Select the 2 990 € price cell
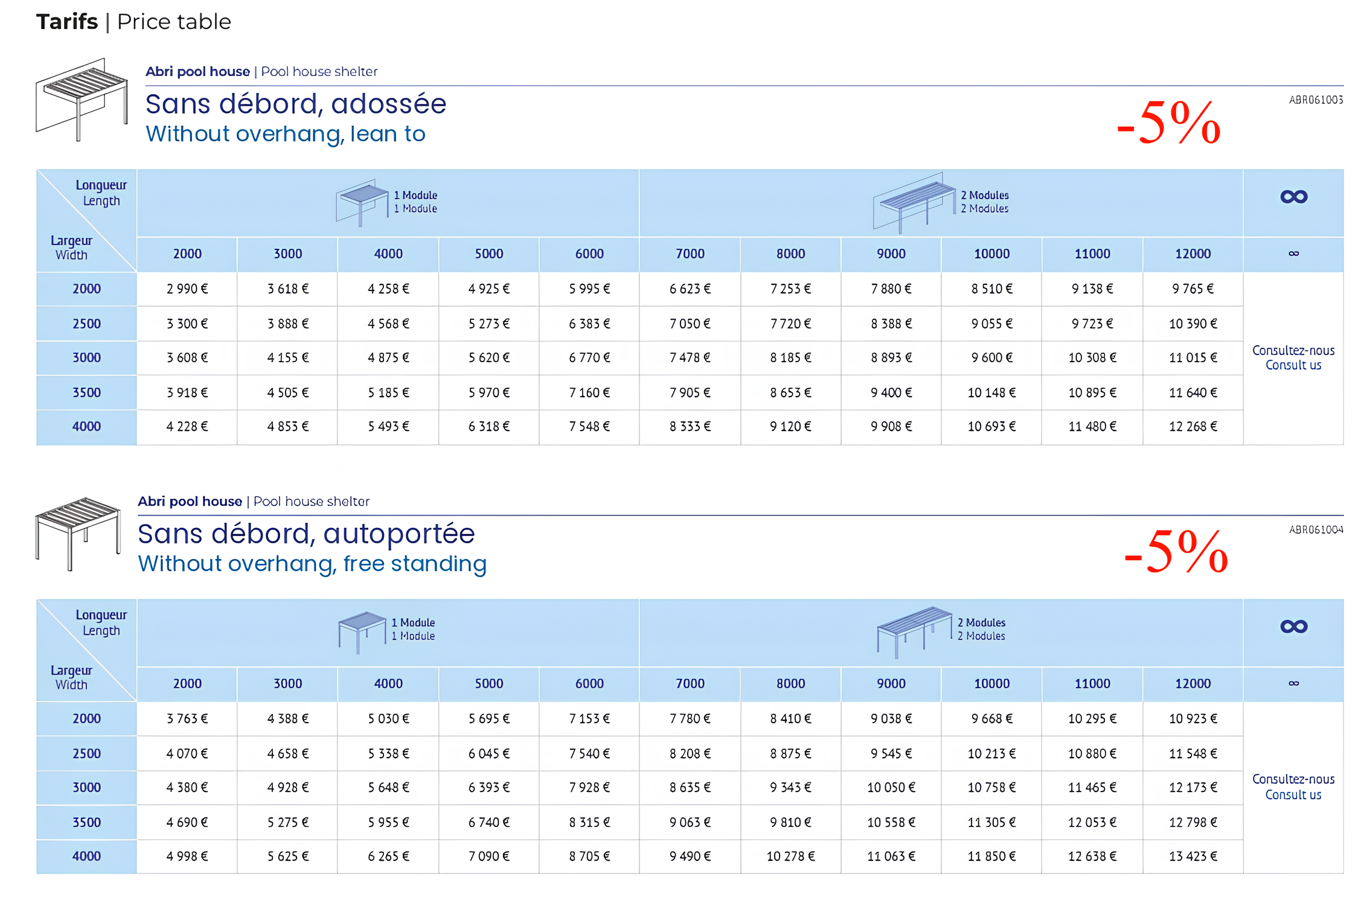Image resolution: width=1367 pixels, height=914 pixels. click(187, 289)
